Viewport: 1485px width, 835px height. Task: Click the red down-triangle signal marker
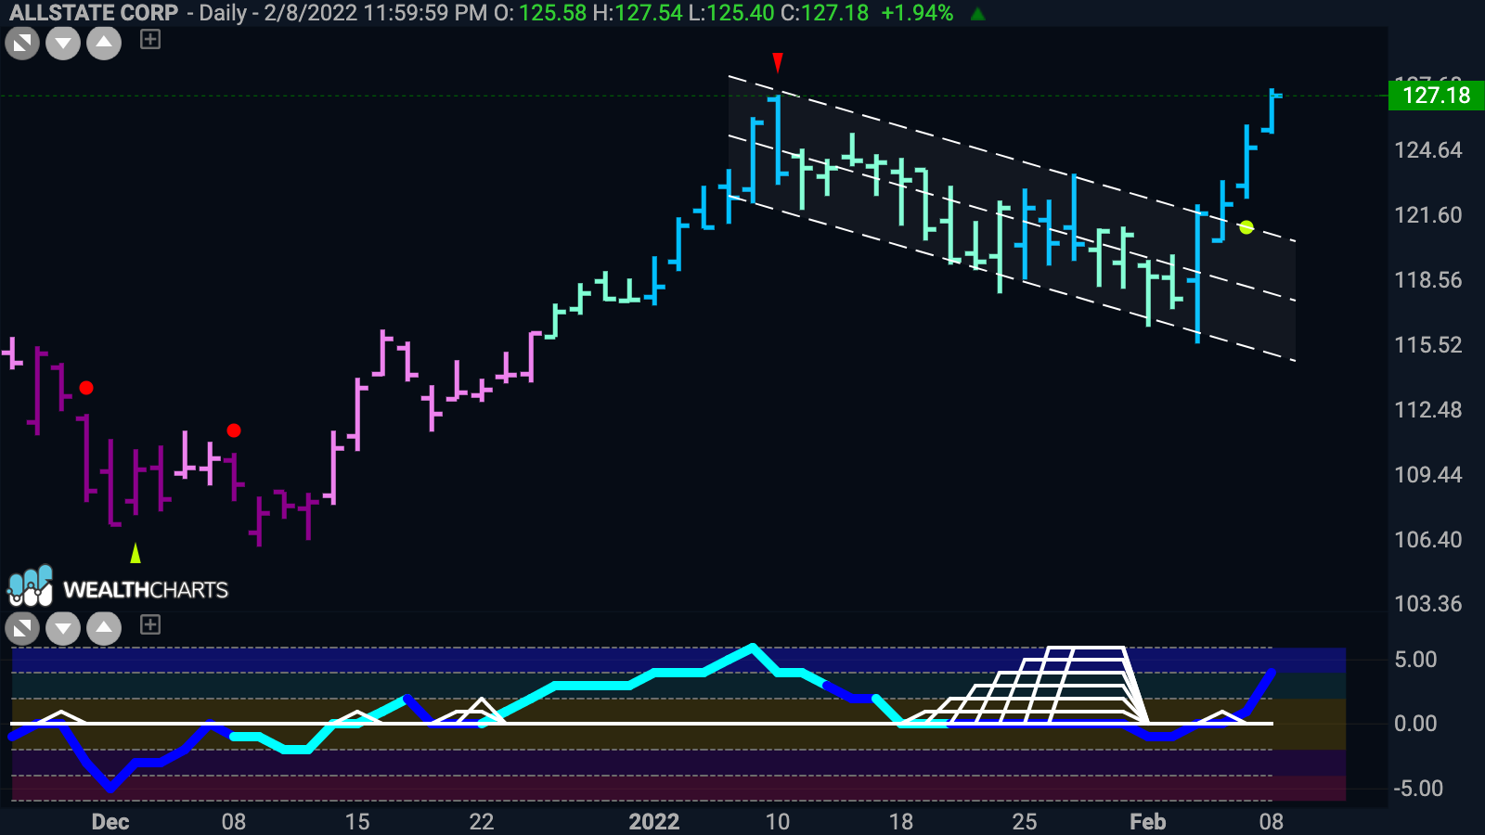(x=778, y=62)
